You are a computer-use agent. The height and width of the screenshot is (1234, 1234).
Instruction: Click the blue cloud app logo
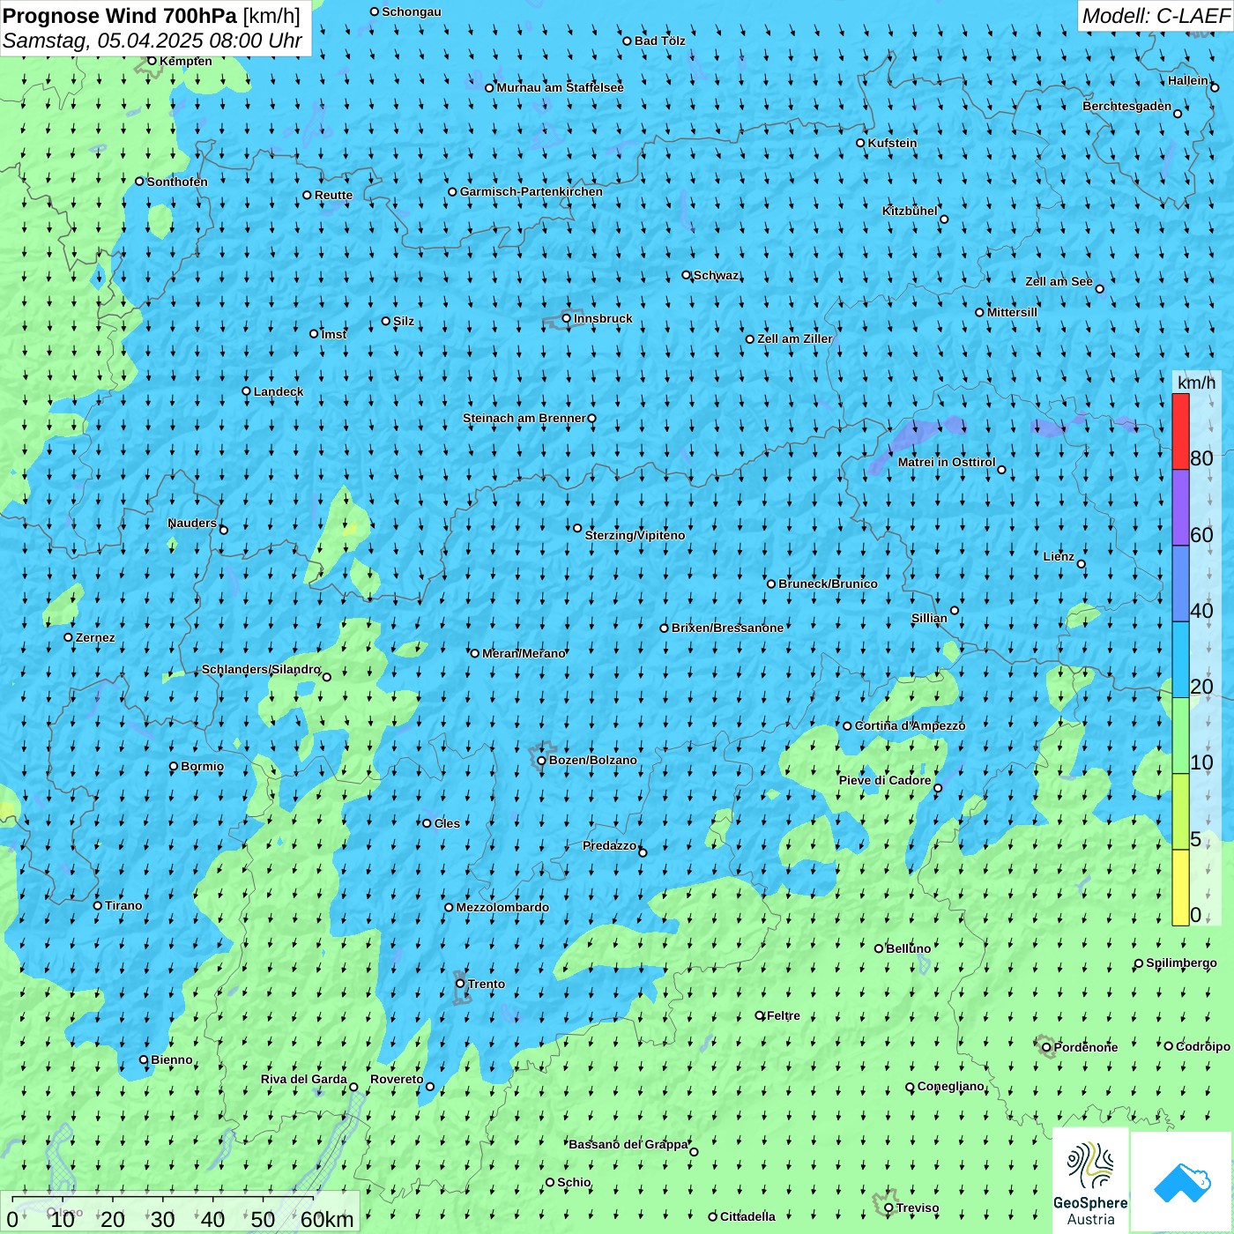click(1182, 1182)
